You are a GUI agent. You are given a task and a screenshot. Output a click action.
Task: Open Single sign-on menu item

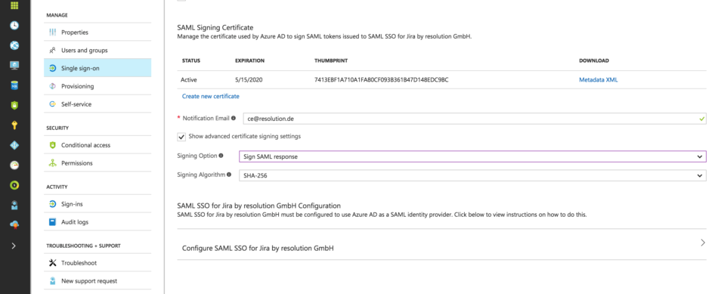click(x=97, y=68)
